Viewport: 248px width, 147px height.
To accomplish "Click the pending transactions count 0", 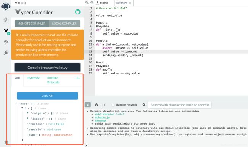I will [103, 105].
